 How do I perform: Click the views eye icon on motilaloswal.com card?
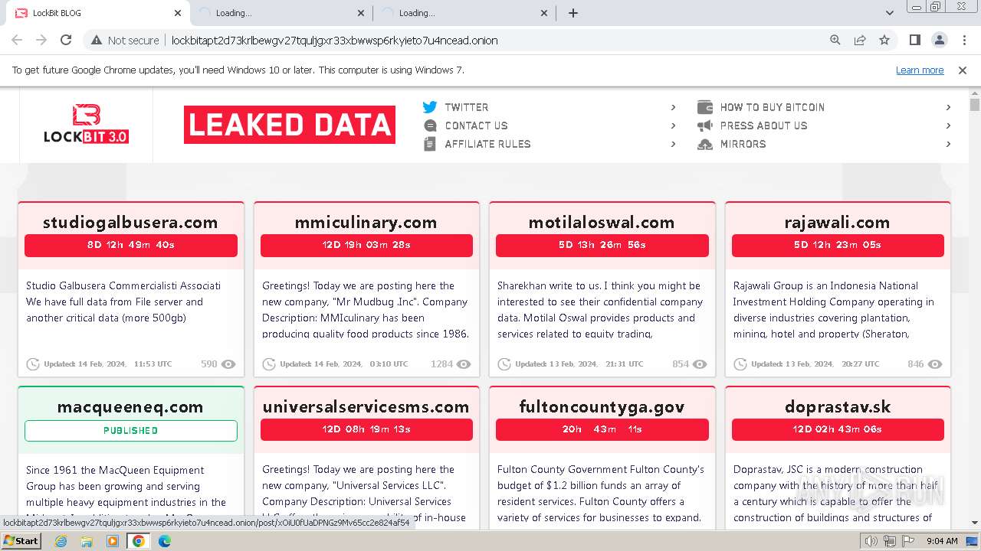point(700,364)
